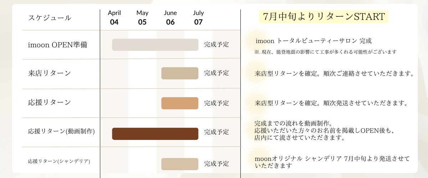Select the May 05 month header

coord(142,17)
